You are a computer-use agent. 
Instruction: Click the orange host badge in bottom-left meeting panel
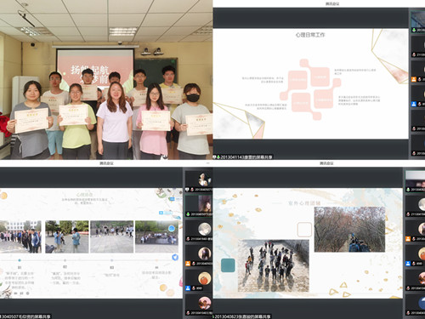coord(188,264)
